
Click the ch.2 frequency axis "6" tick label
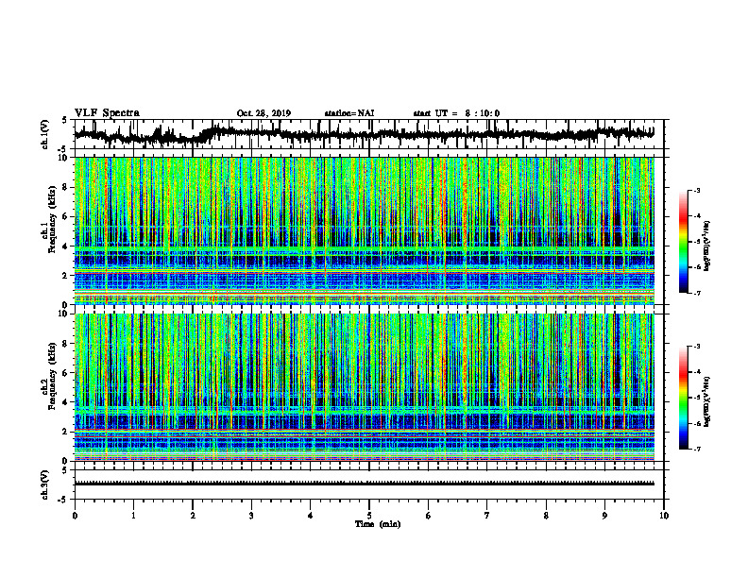(66, 373)
